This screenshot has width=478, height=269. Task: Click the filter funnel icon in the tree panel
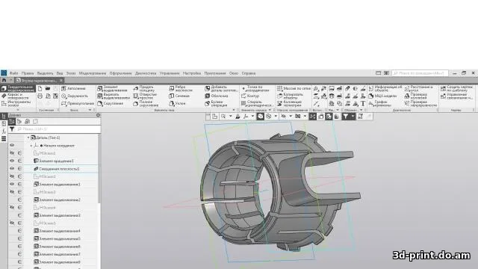tap(12, 129)
